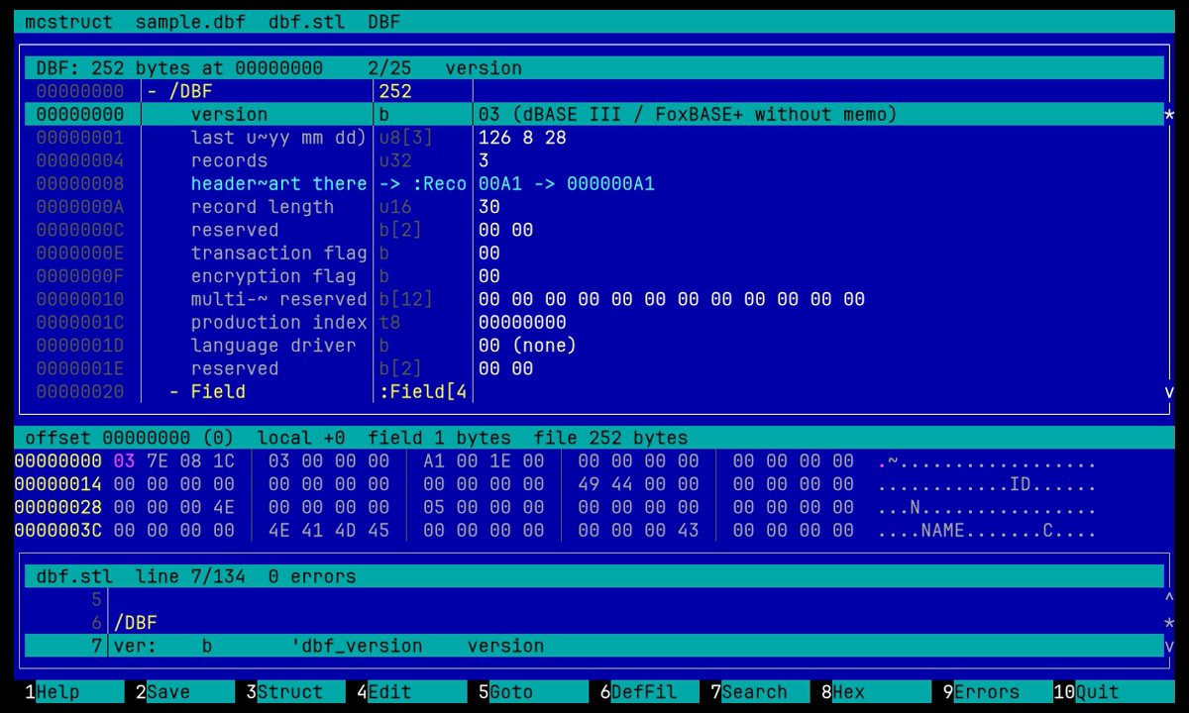Collapse the /DBF root structure node
Image resolution: width=1189 pixels, height=713 pixels.
tap(152, 92)
